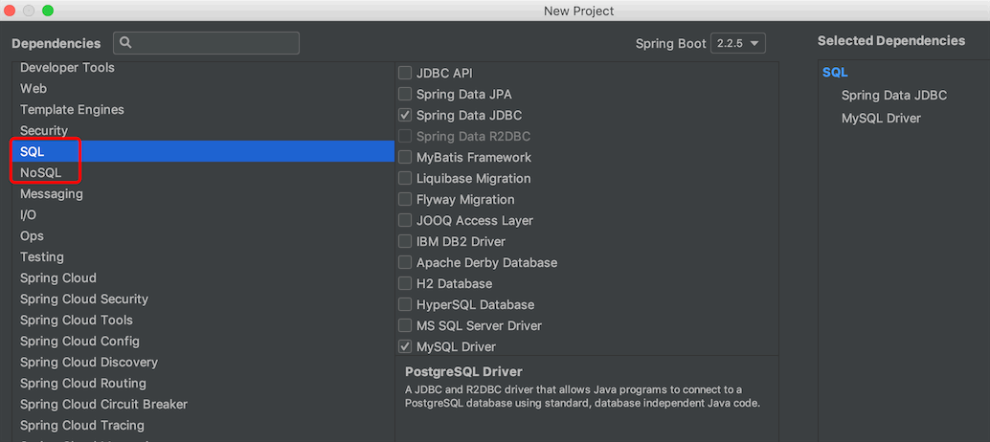Check the Spring Data JPA checkbox

(x=405, y=95)
